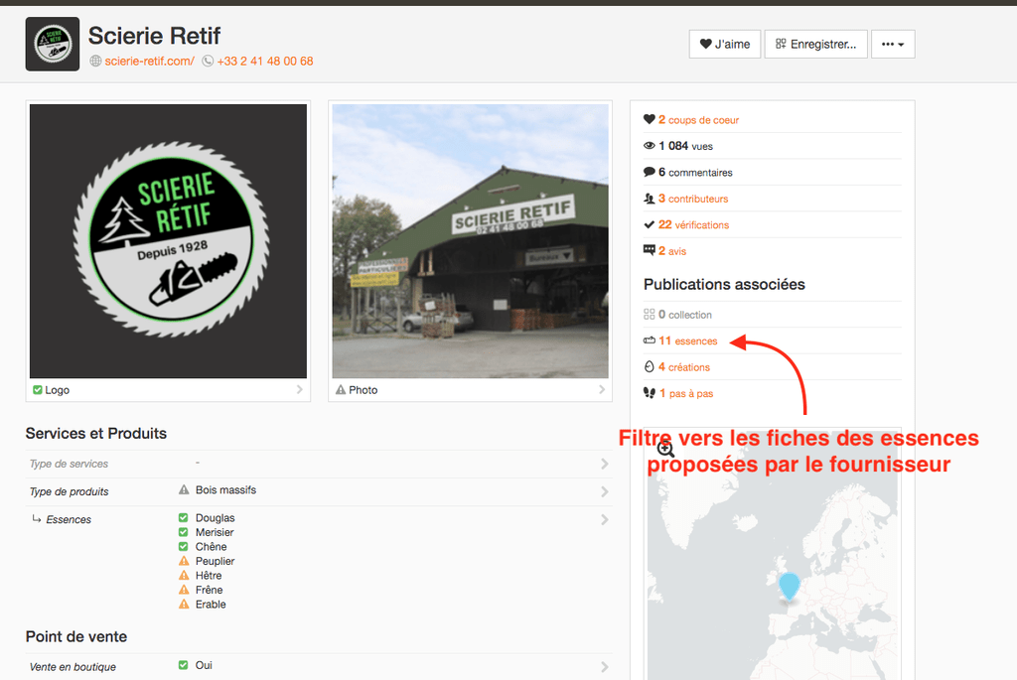Image resolution: width=1017 pixels, height=680 pixels.
Task: Click the warning icon beside Bois massifs
Action: pyautogui.click(x=184, y=489)
